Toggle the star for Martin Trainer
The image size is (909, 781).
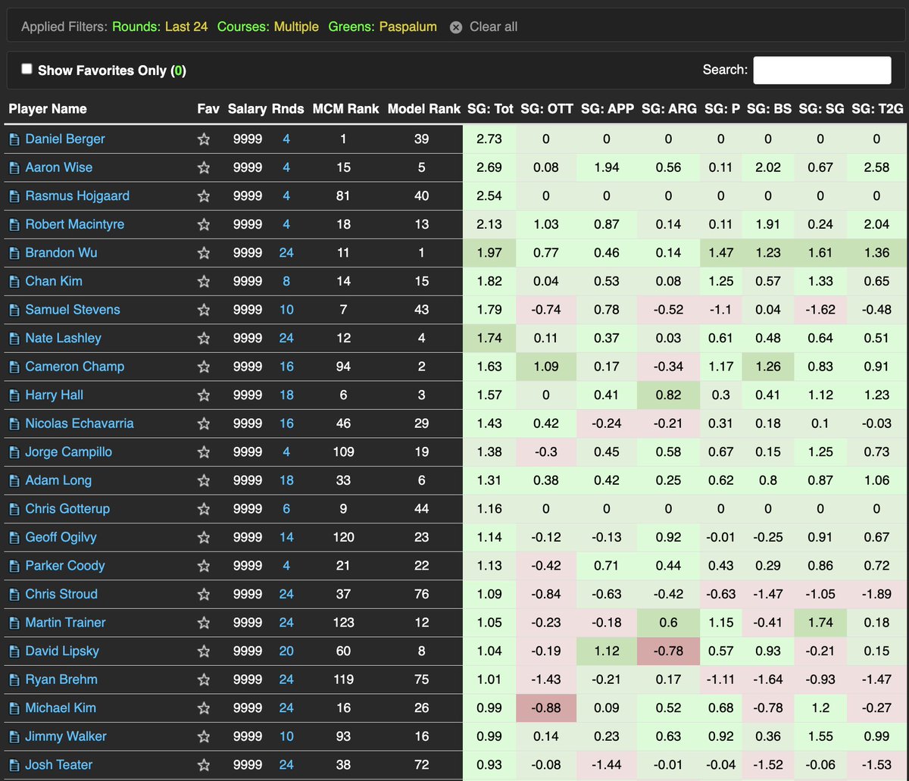click(203, 623)
